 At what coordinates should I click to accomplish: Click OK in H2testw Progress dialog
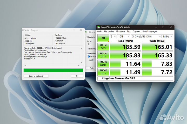77,76
